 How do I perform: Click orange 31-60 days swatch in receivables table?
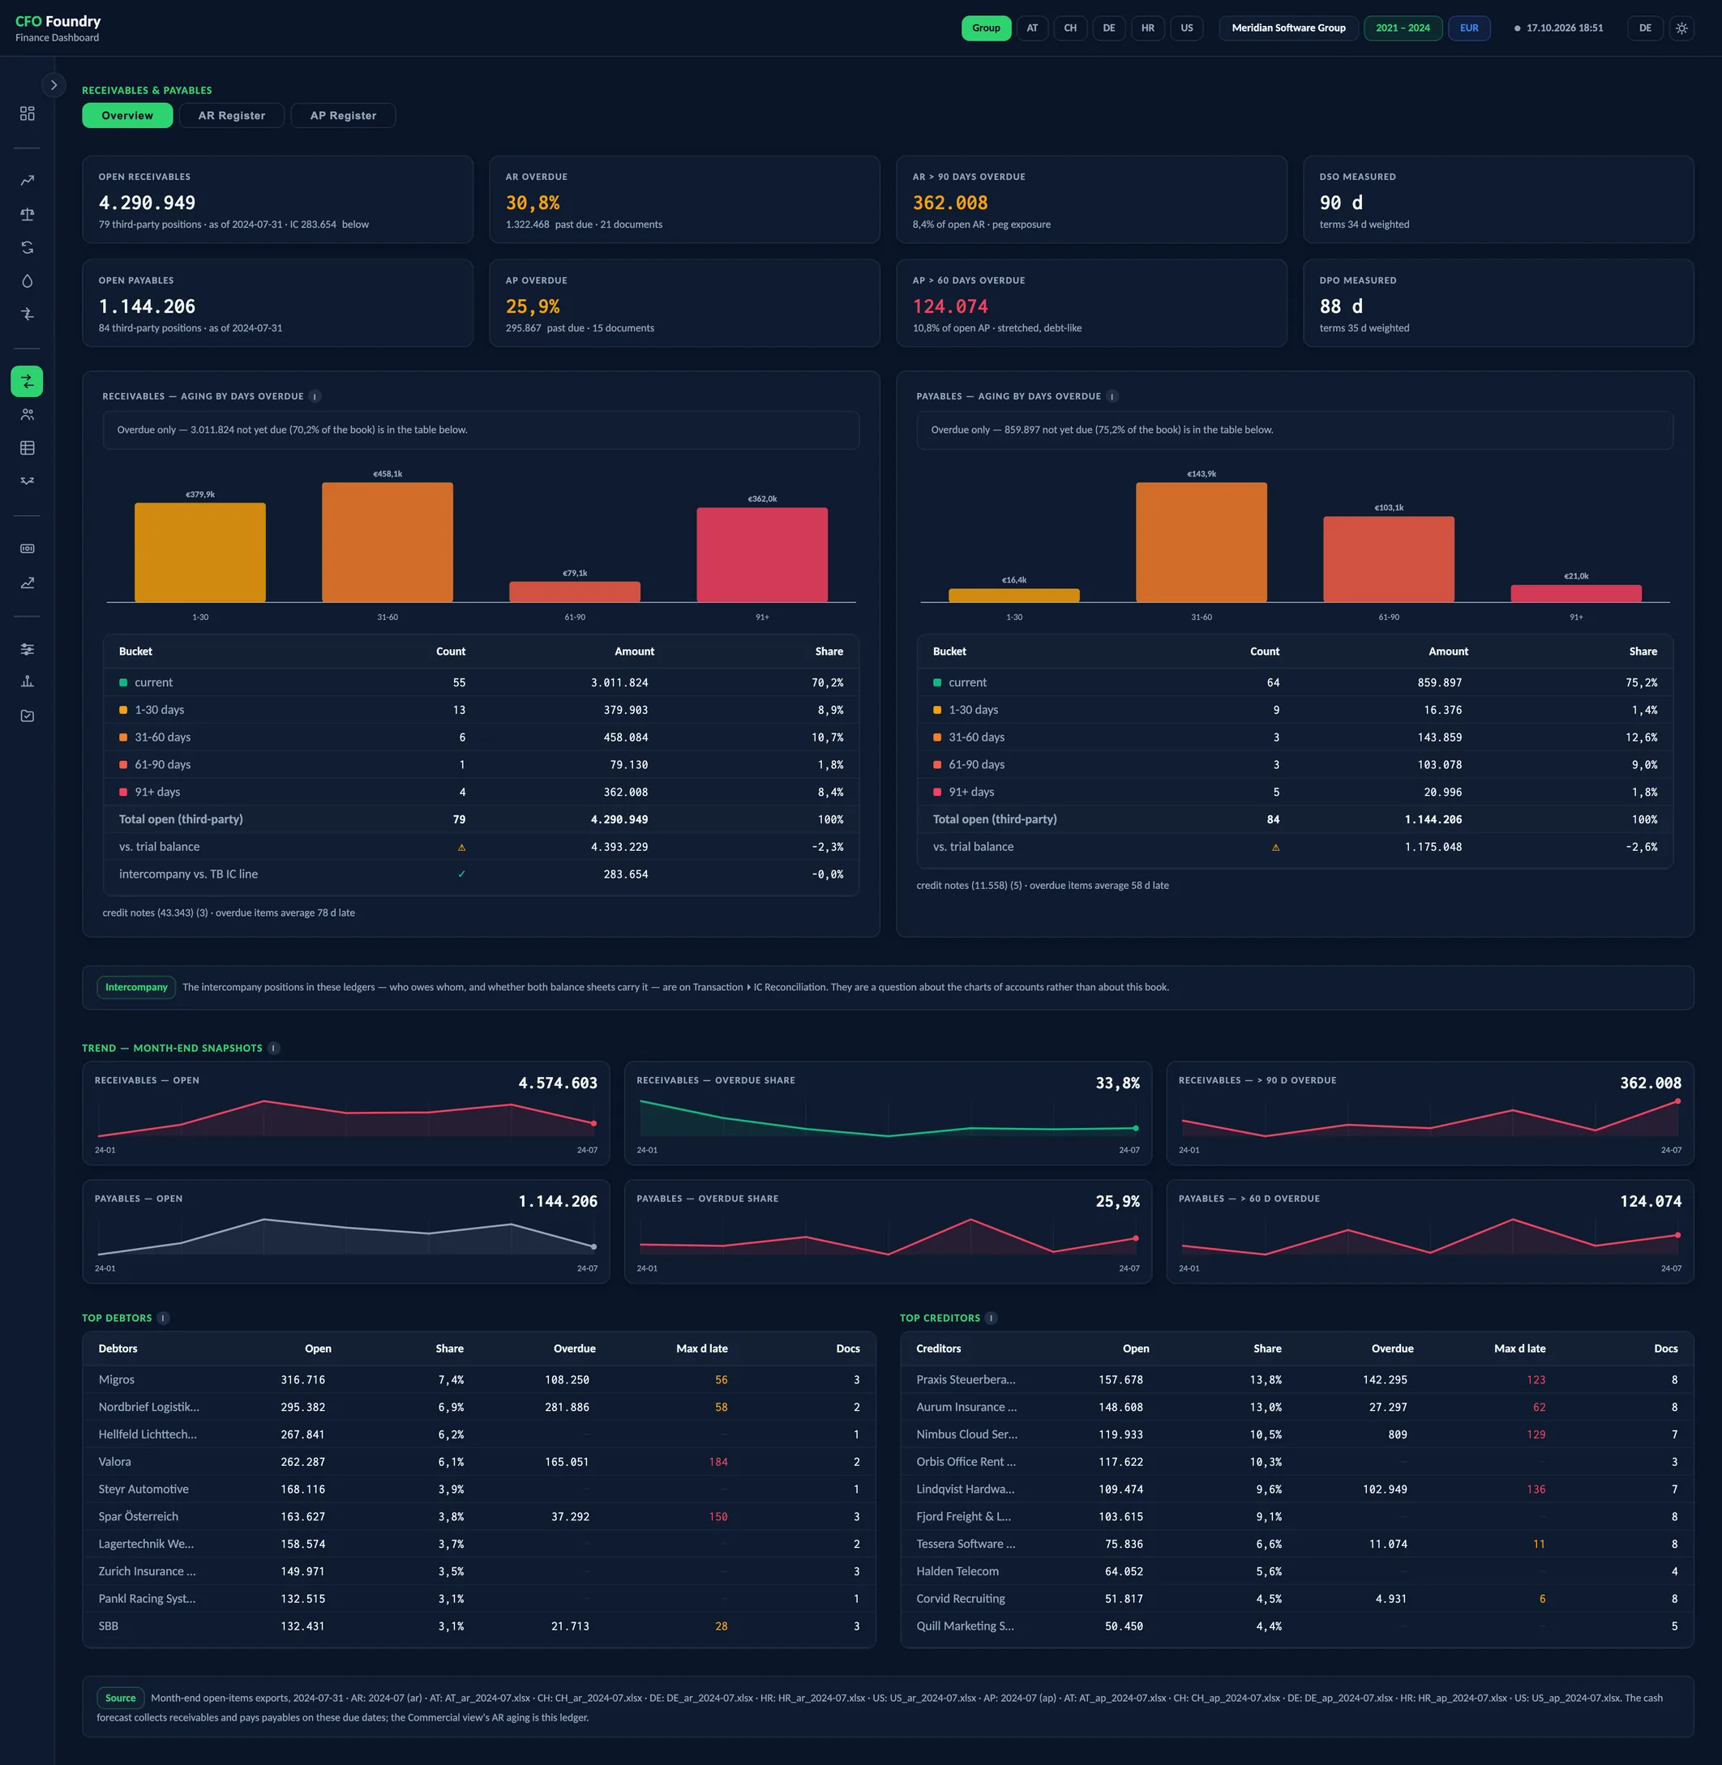(x=123, y=737)
